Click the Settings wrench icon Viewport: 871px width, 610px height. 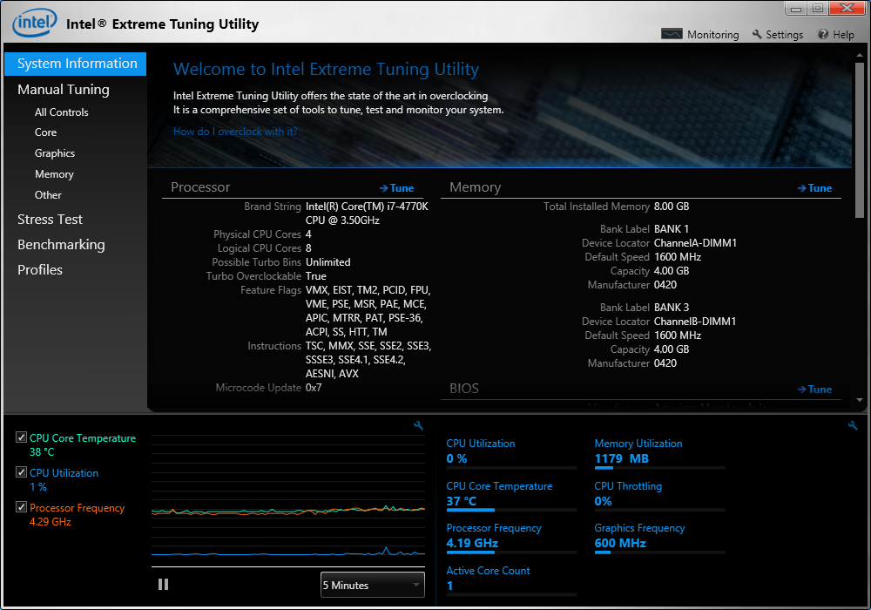(757, 34)
